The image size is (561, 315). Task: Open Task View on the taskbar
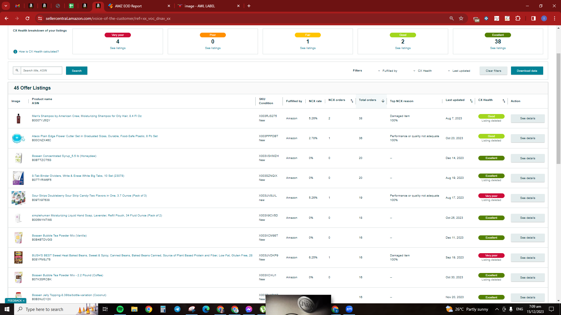(105, 309)
